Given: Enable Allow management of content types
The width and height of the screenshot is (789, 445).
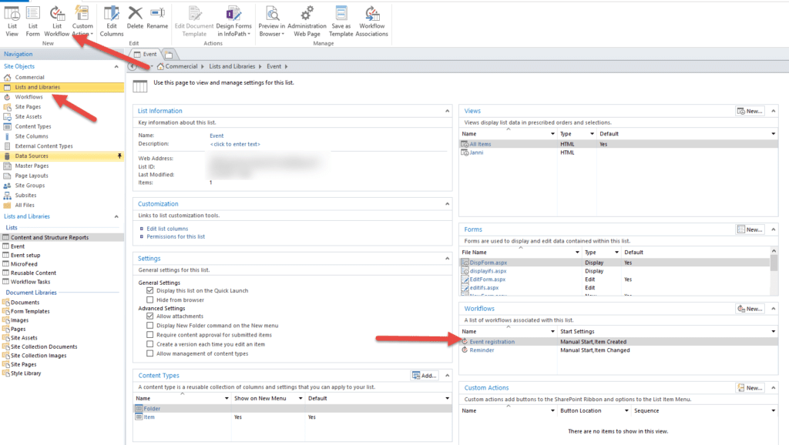Looking at the screenshot, I should [x=150, y=353].
